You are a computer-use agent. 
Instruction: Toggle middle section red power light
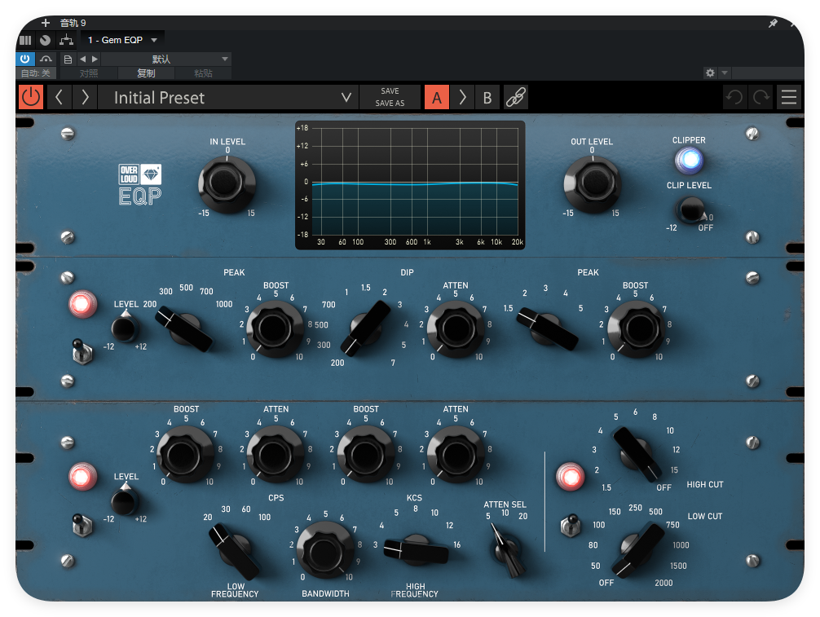(82, 304)
